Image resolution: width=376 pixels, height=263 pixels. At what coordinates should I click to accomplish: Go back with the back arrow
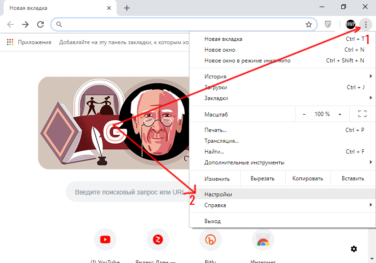(x=10, y=24)
